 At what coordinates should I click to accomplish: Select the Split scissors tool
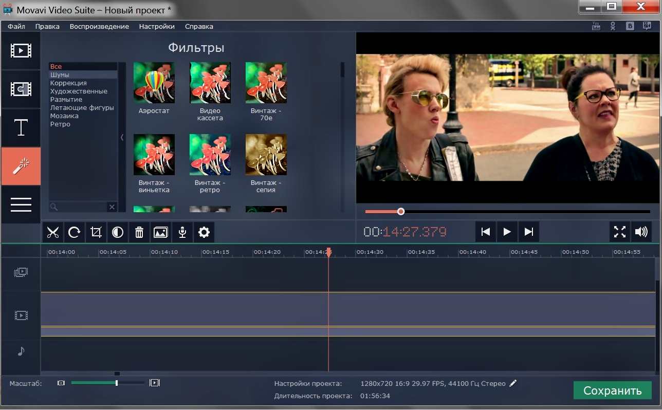tap(53, 232)
